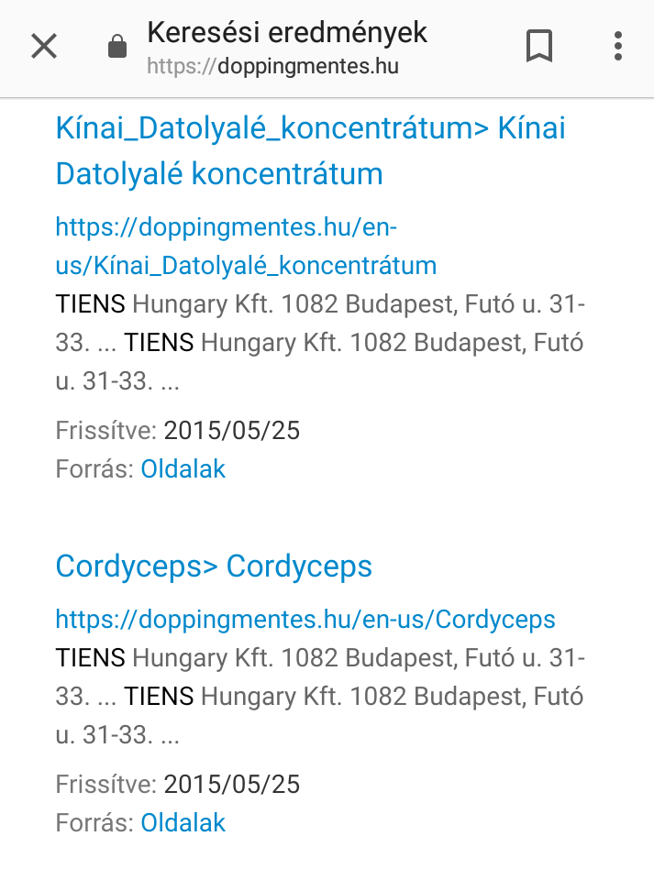Open the three-dot overflow menu
The width and height of the screenshot is (654, 869).
click(x=618, y=46)
